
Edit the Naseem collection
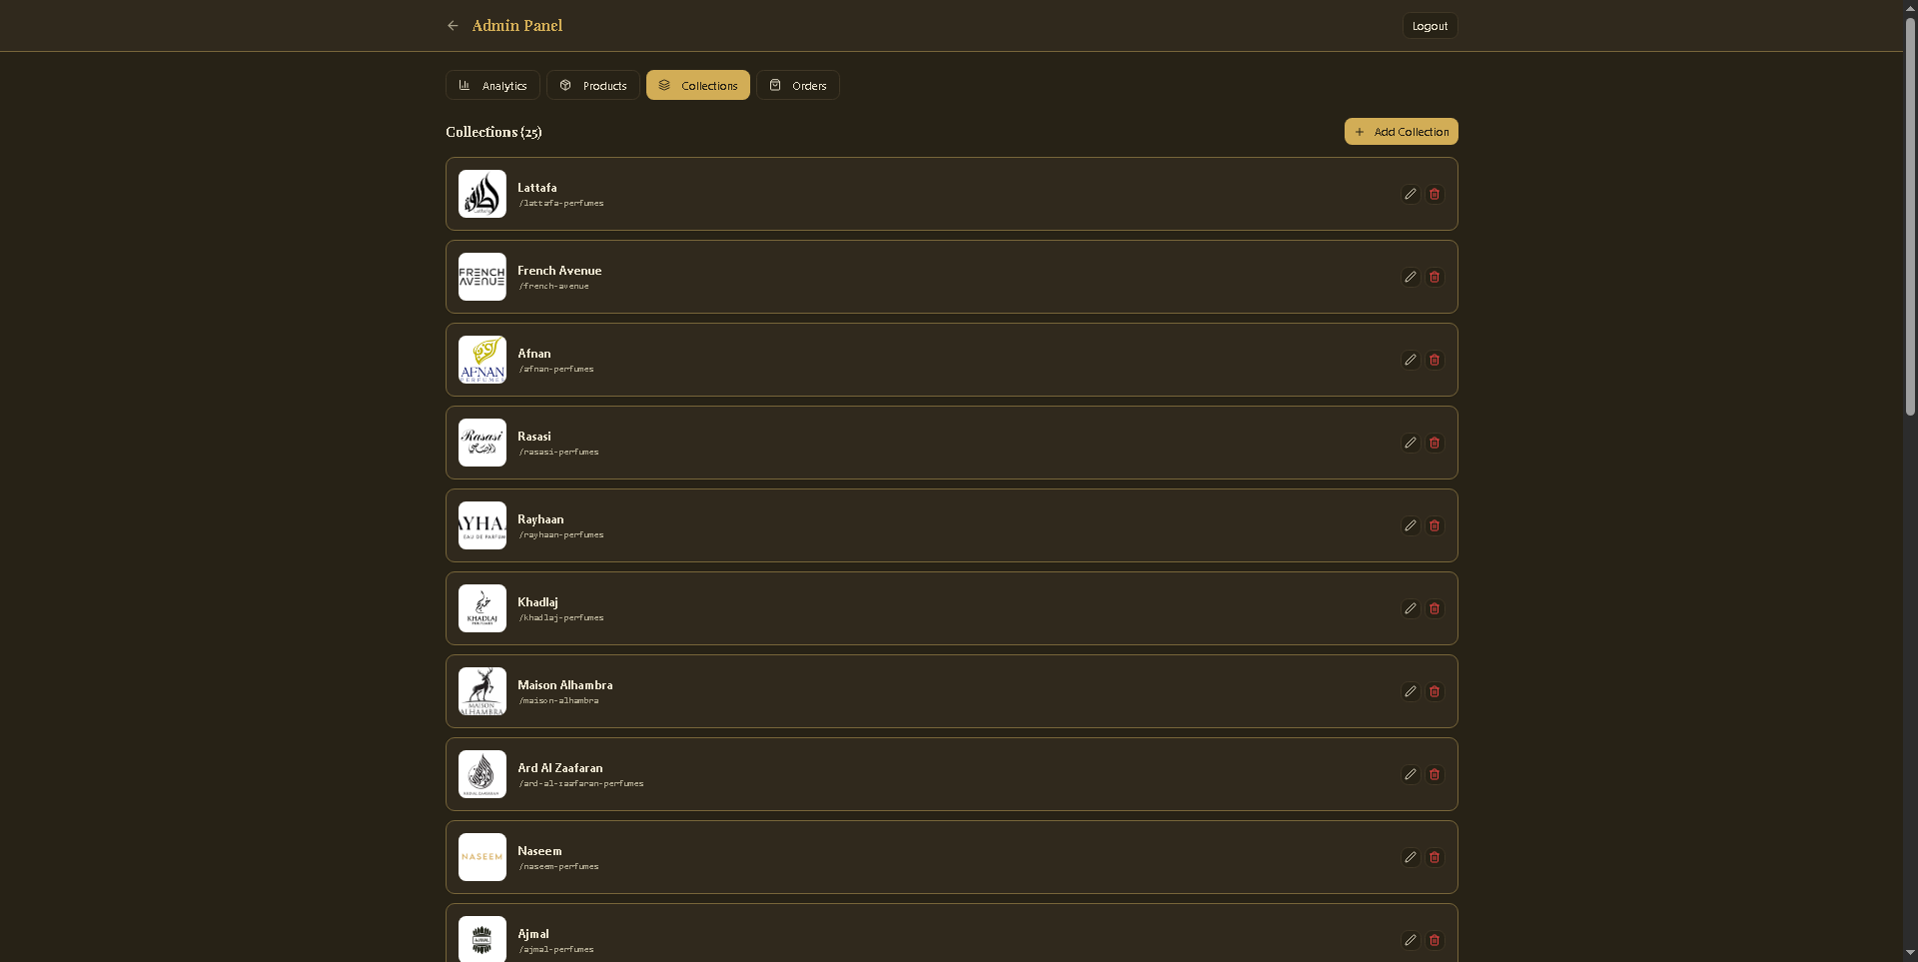pos(1411,857)
